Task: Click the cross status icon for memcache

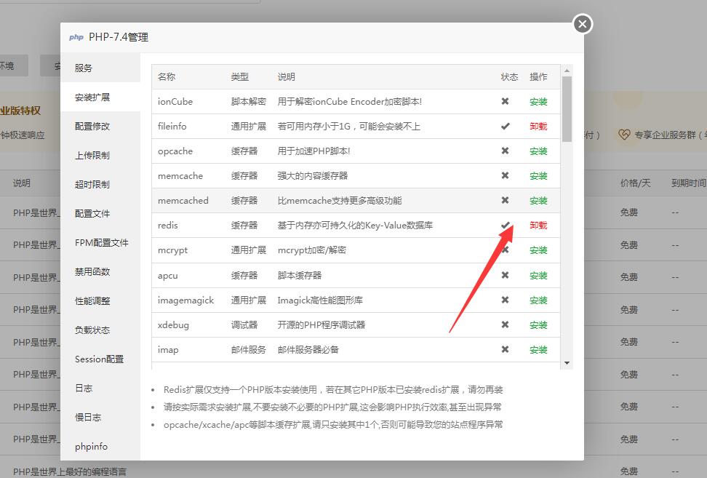Action: (506, 175)
